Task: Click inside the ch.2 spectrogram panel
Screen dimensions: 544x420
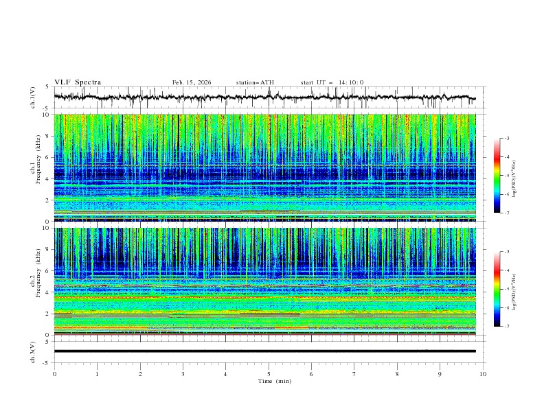Action: (264, 281)
